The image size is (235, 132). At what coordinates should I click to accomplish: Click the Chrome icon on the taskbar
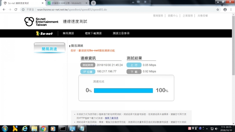[43, 129]
